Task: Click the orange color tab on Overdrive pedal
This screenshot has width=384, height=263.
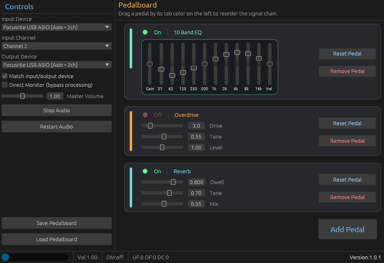Action: point(131,131)
